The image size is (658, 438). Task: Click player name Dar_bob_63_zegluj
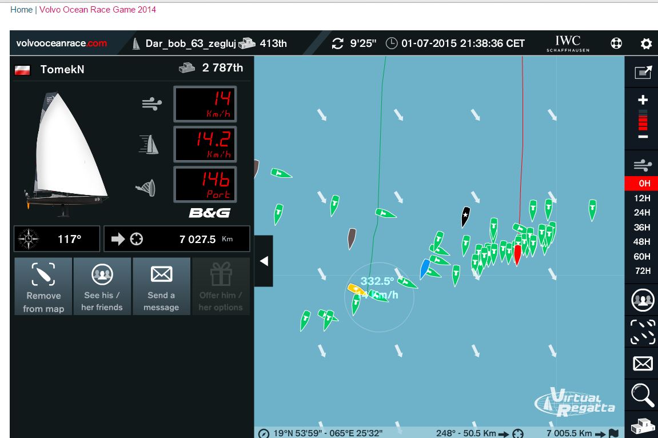pos(190,43)
